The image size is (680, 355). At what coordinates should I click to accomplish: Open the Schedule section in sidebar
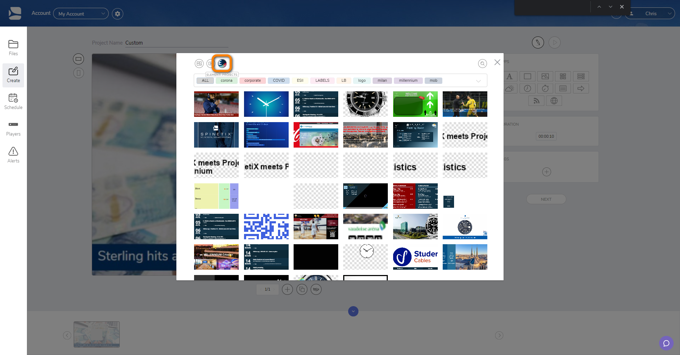point(13,102)
